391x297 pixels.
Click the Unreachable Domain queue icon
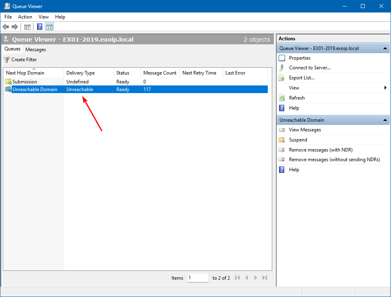click(x=8, y=89)
